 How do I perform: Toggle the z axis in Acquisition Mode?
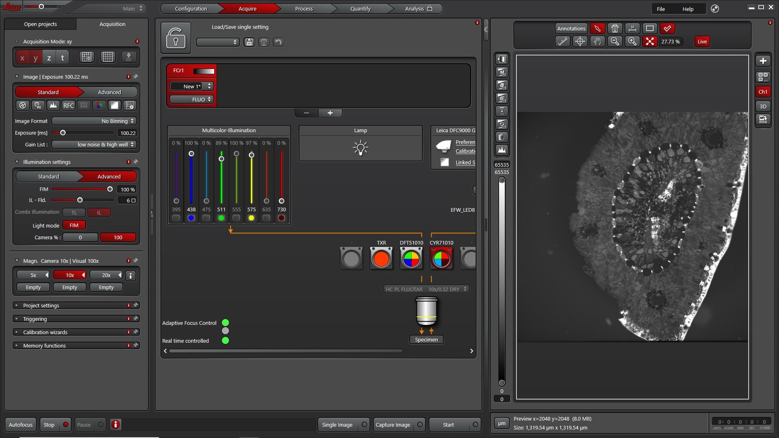pos(49,57)
